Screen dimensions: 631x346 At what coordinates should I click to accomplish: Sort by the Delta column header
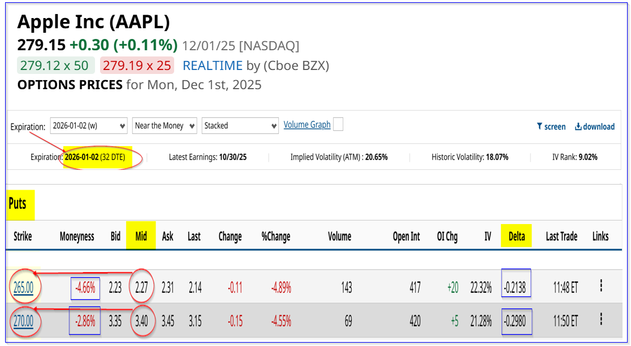(517, 236)
